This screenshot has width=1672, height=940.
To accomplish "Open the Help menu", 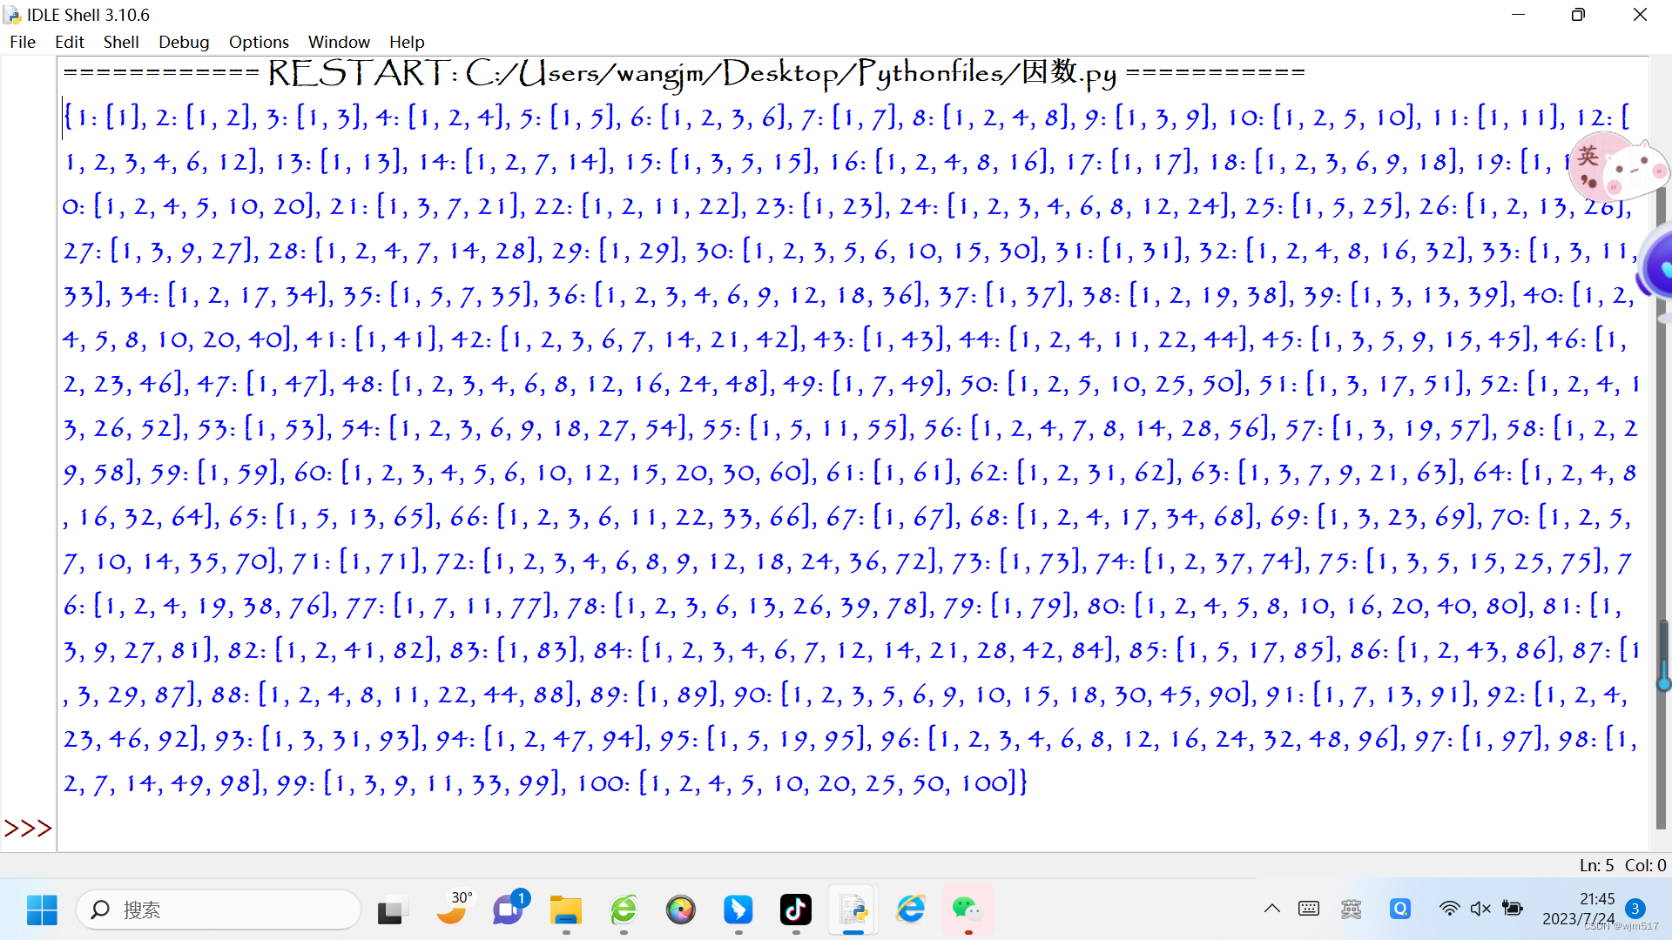I will coord(407,42).
